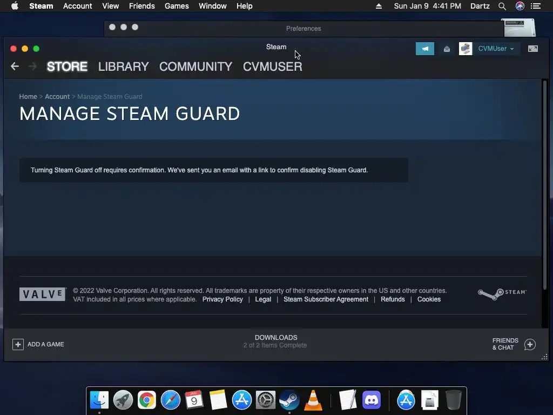Open FRIENDS & CHAT panel
Image resolution: width=553 pixels, height=415 pixels.
(x=505, y=344)
